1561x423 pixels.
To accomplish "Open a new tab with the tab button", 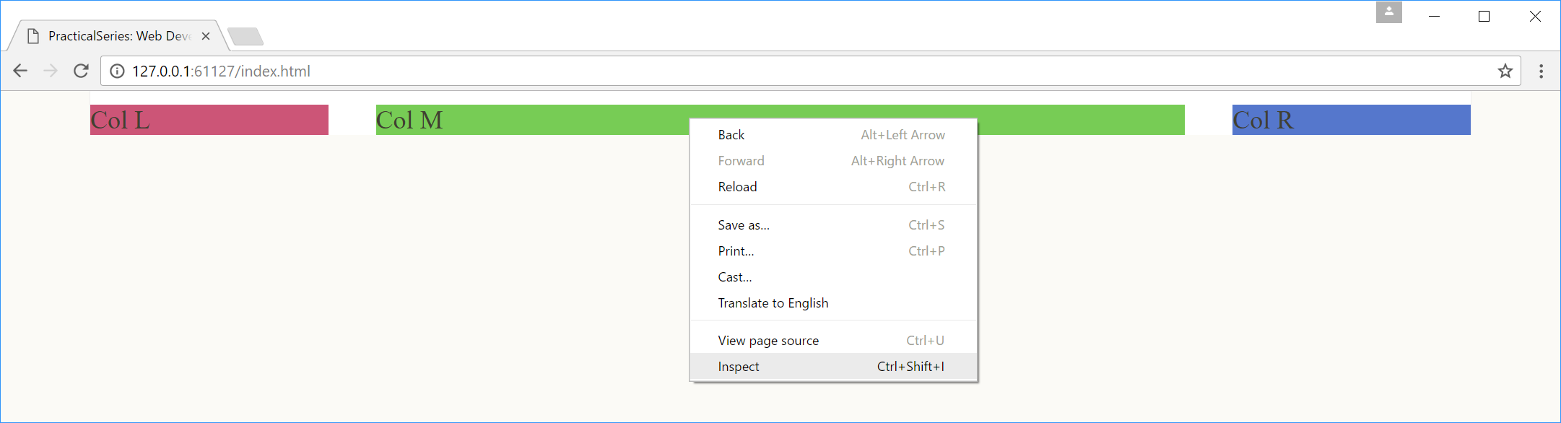I will pos(245,36).
